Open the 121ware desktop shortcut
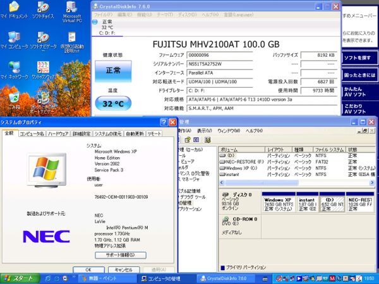 43,70
